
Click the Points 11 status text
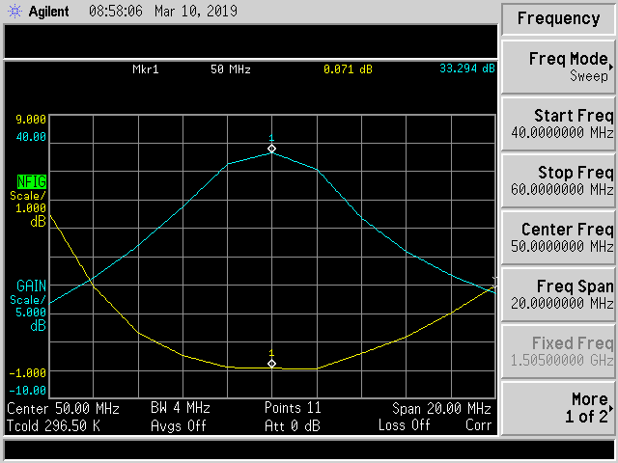[x=293, y=408]
